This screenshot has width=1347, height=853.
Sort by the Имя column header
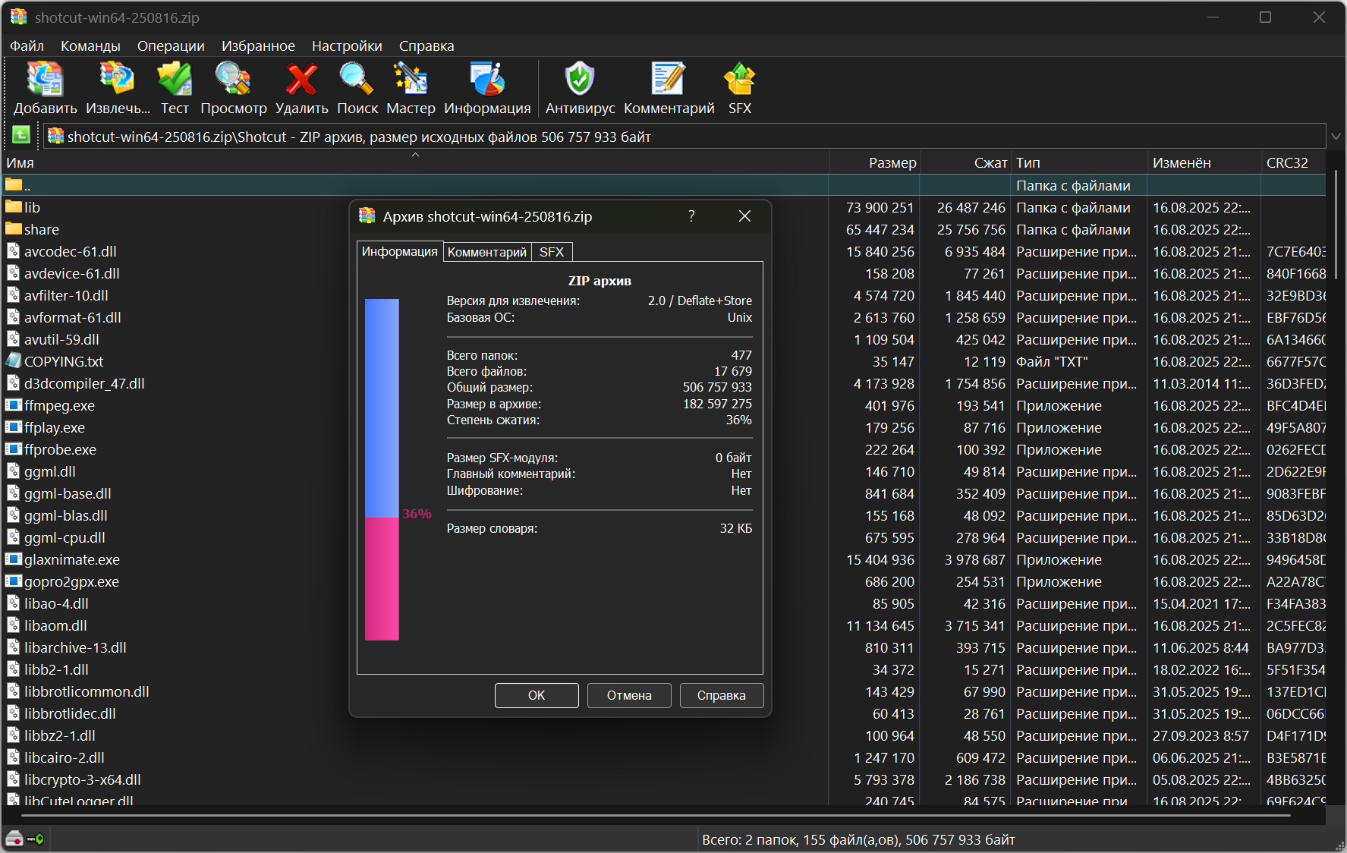(415, 162)
